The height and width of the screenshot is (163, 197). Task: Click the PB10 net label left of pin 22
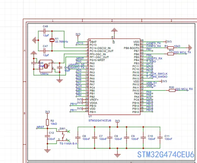tap(73, 104)
